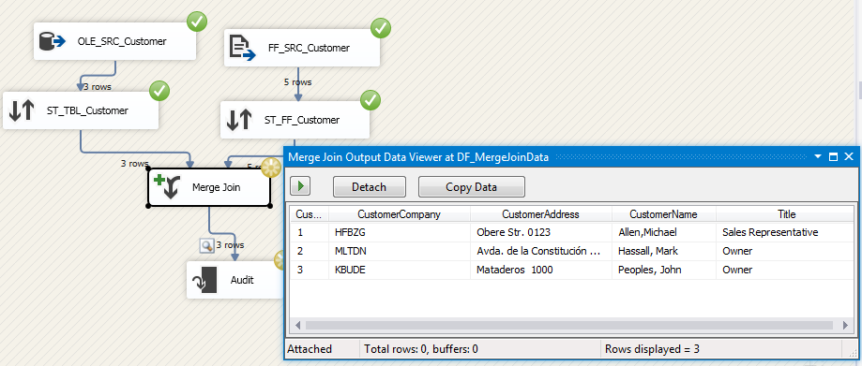Click the Owner title for Hassall, Mark

[785, 251]
